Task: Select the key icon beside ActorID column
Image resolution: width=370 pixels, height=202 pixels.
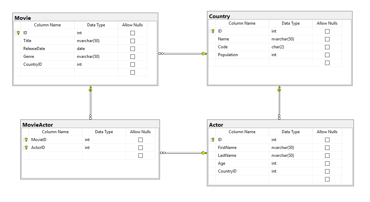Action: coord(26,148)
